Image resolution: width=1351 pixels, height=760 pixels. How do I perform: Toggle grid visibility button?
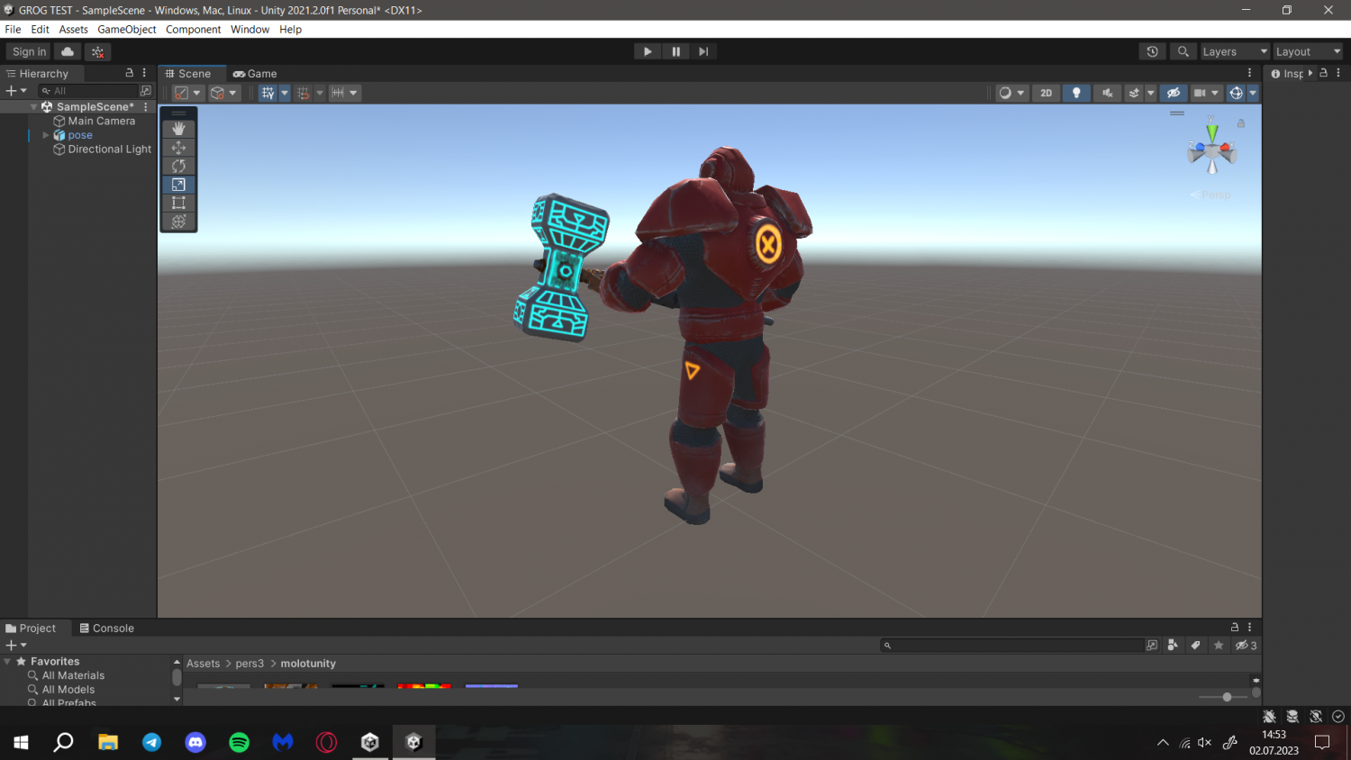(267, 93)
